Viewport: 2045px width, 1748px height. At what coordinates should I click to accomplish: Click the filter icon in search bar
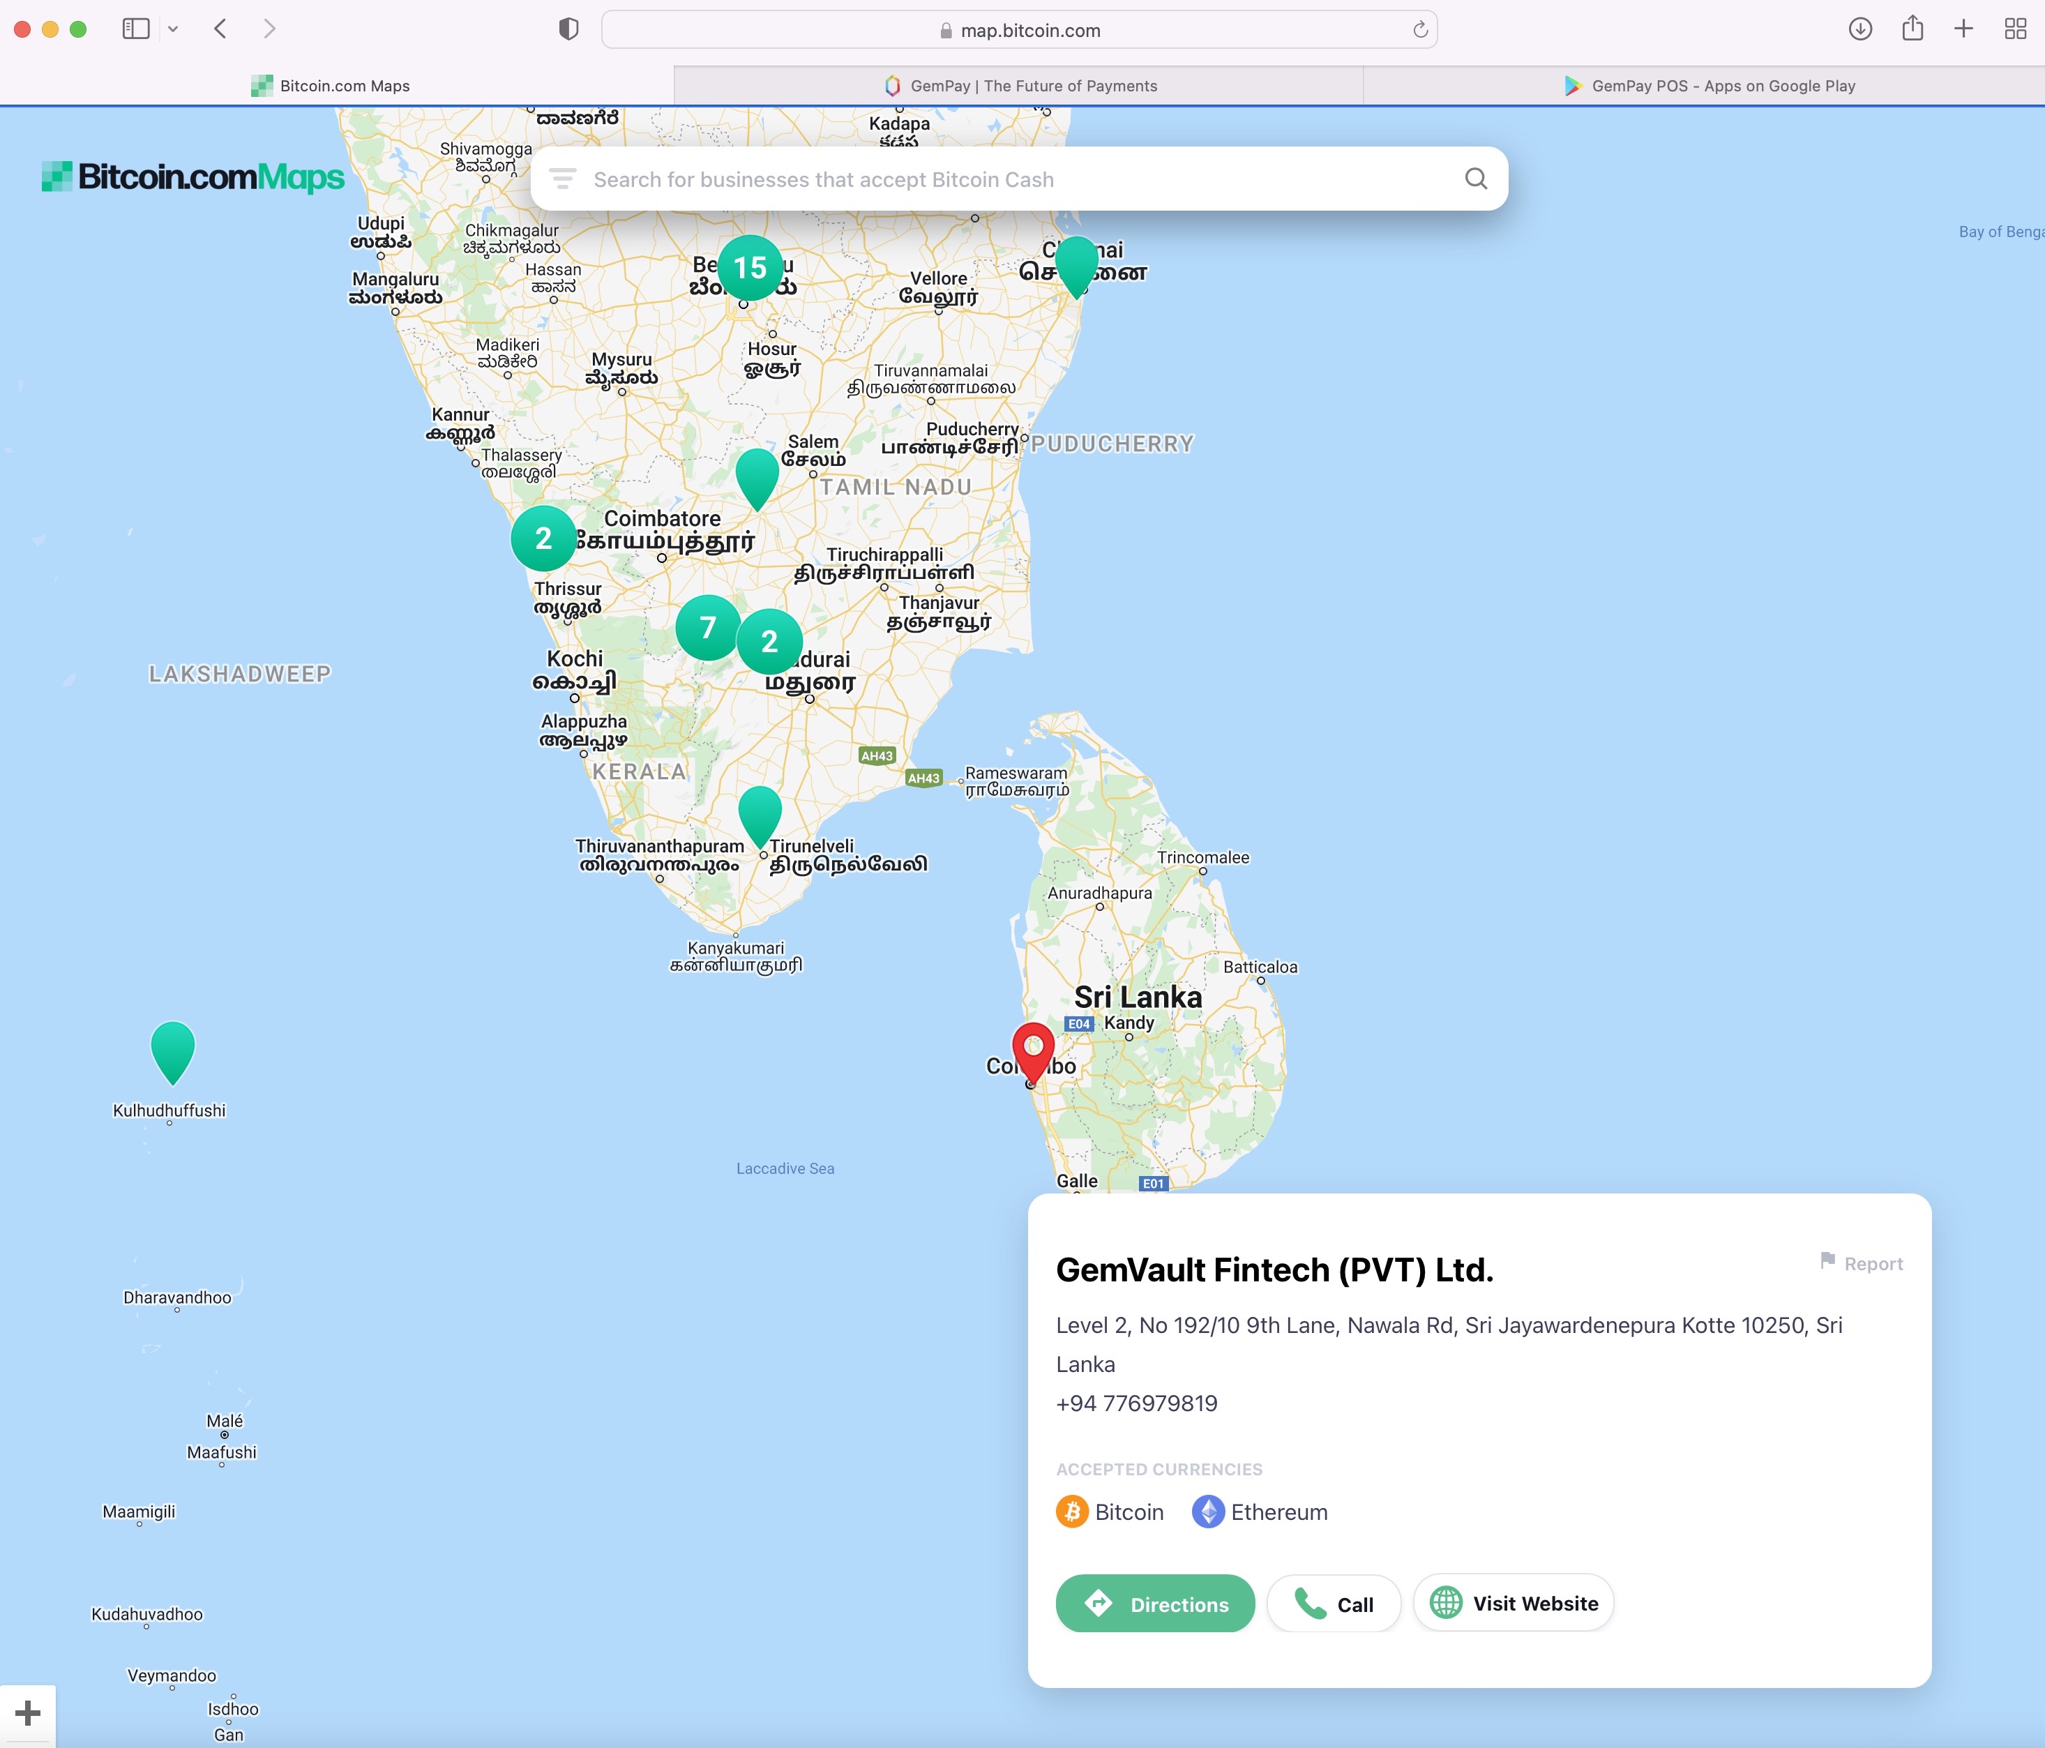pyautogui.click(x=563, y=179)
